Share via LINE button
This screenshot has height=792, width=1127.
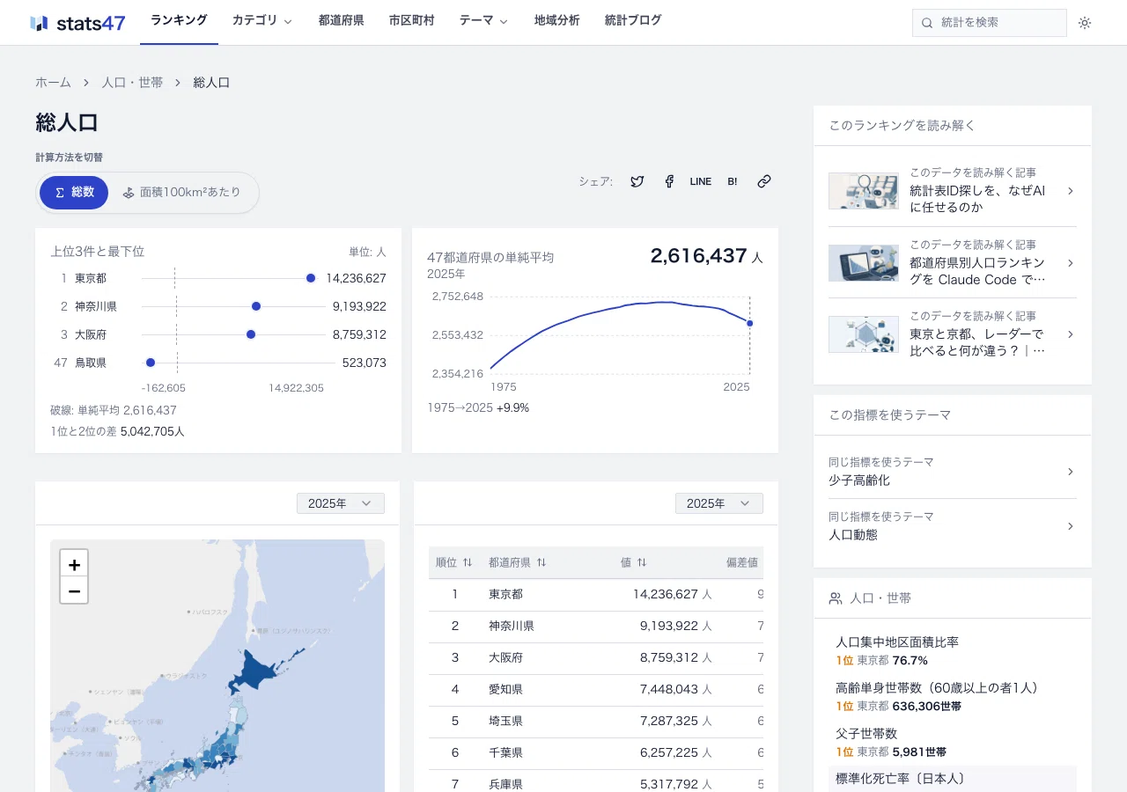[x=701, y=181]
